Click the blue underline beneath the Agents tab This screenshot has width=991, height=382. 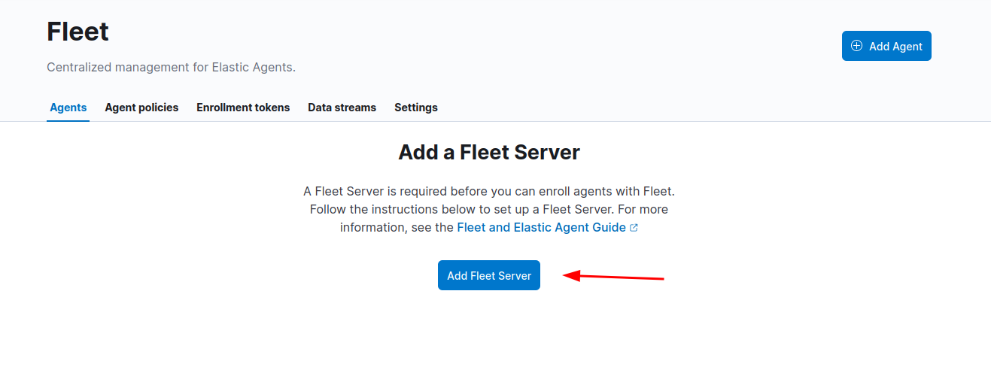click(68, 120)
